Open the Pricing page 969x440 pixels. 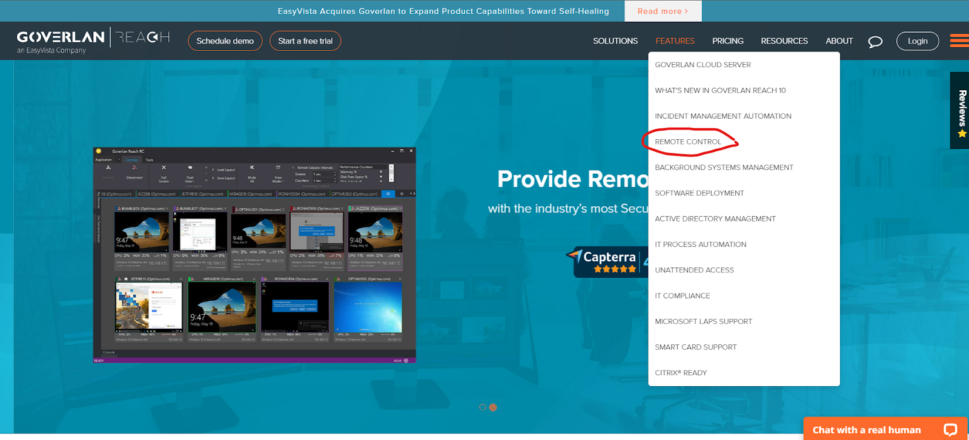tap(727, 41)
